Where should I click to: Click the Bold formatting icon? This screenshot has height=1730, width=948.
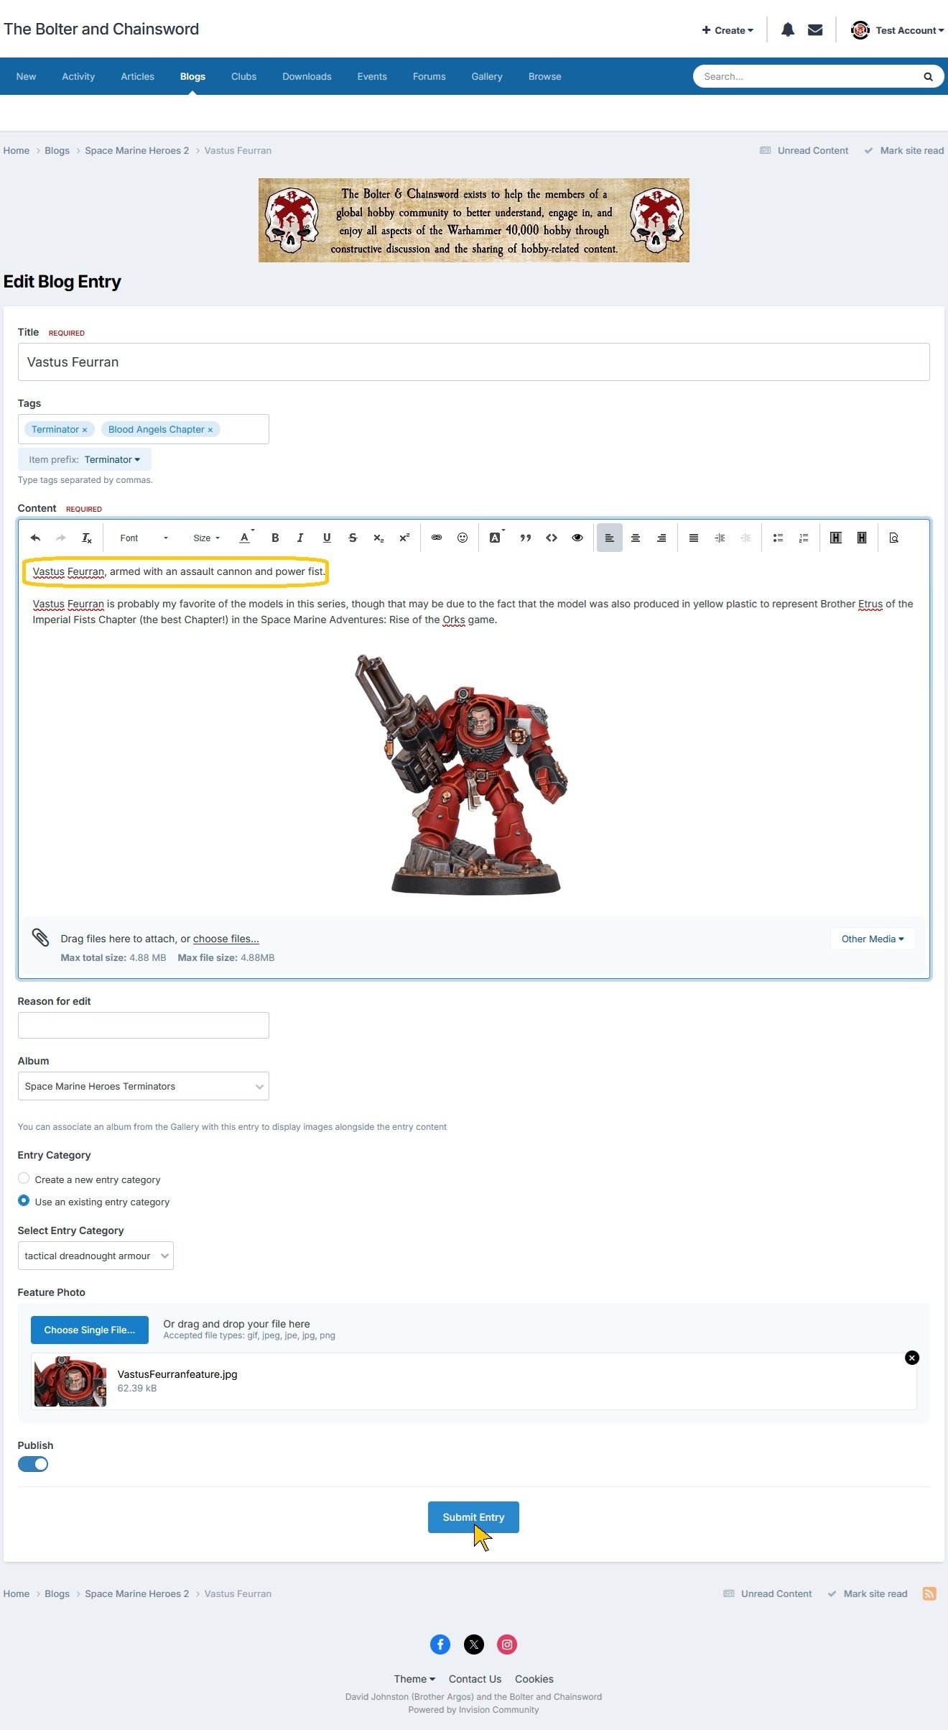click(275, 538)
